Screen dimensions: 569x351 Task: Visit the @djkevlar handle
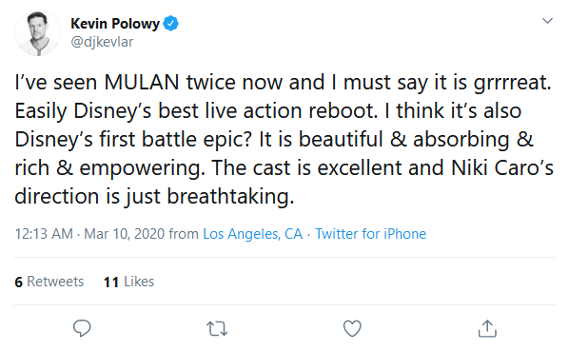point(102,42)
